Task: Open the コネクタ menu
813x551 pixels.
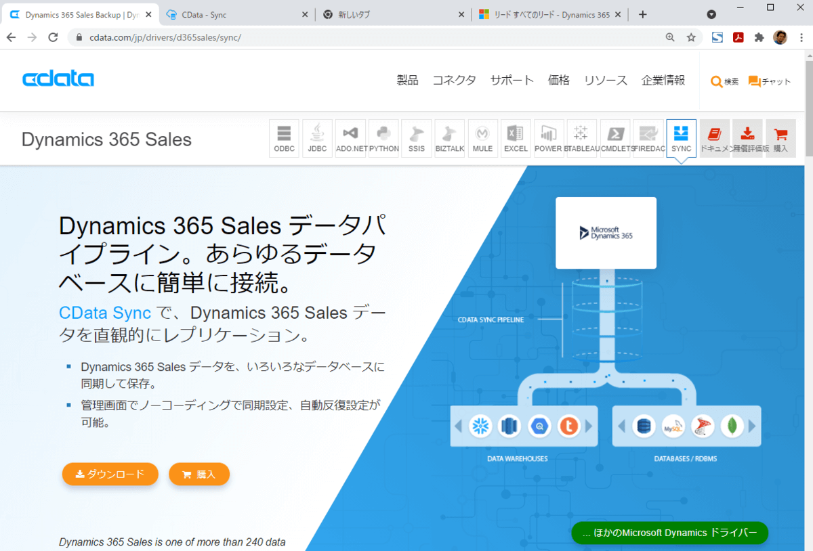Action: click(455, 80)
